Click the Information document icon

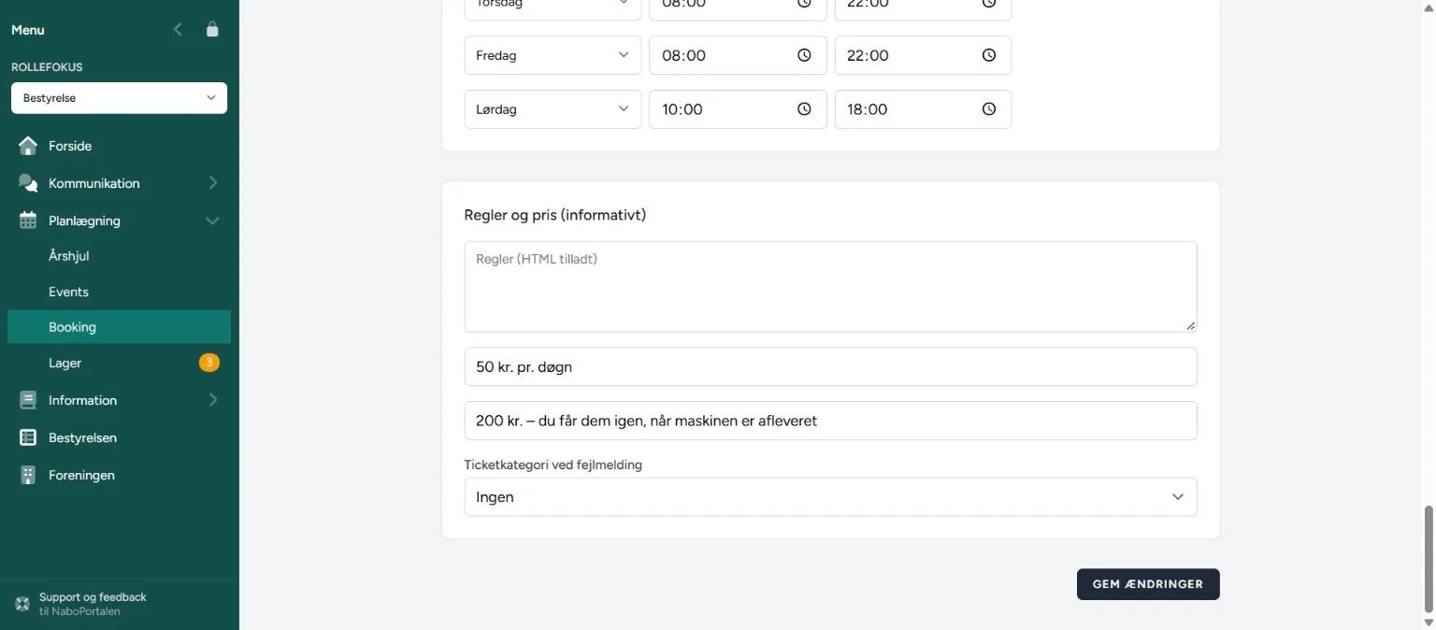pyautogui.click(x=28, y=400)
